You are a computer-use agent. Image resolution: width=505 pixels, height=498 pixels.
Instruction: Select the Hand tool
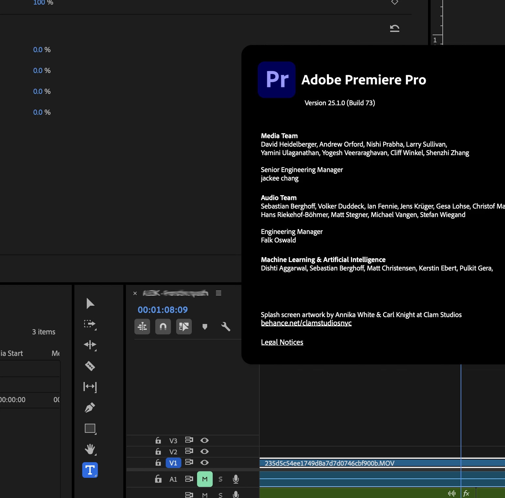90,449
